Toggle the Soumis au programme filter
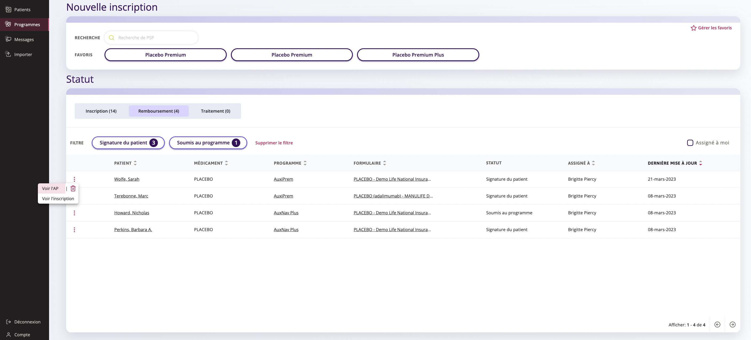 [208, 143]
